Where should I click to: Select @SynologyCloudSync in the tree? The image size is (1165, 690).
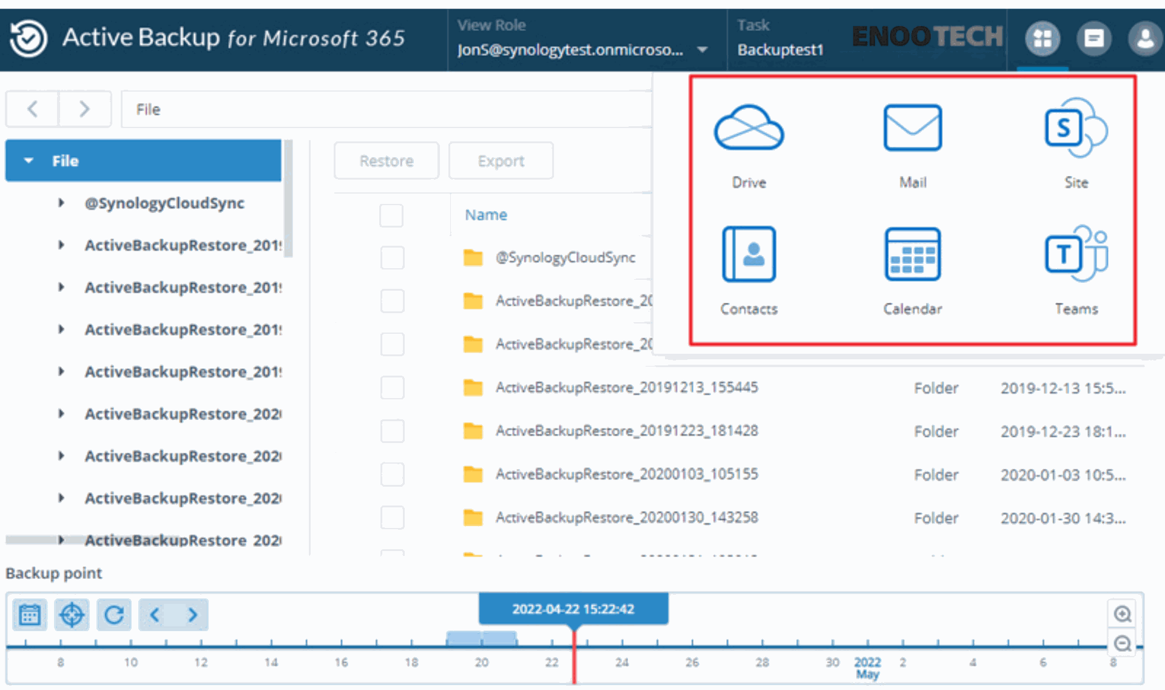pos(164,203)
